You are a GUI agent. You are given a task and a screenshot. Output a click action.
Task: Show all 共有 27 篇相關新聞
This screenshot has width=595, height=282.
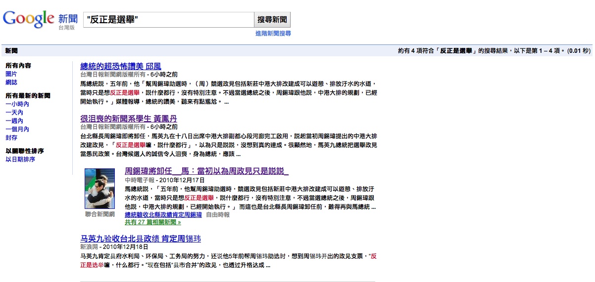[x=153, y=222]
